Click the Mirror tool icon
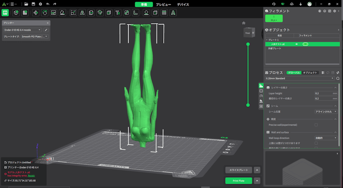Viewport: 343px width, 188px height. [x=81, y=13]
